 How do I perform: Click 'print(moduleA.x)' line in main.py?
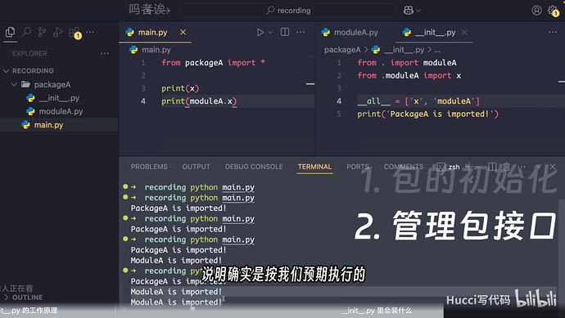199,101
